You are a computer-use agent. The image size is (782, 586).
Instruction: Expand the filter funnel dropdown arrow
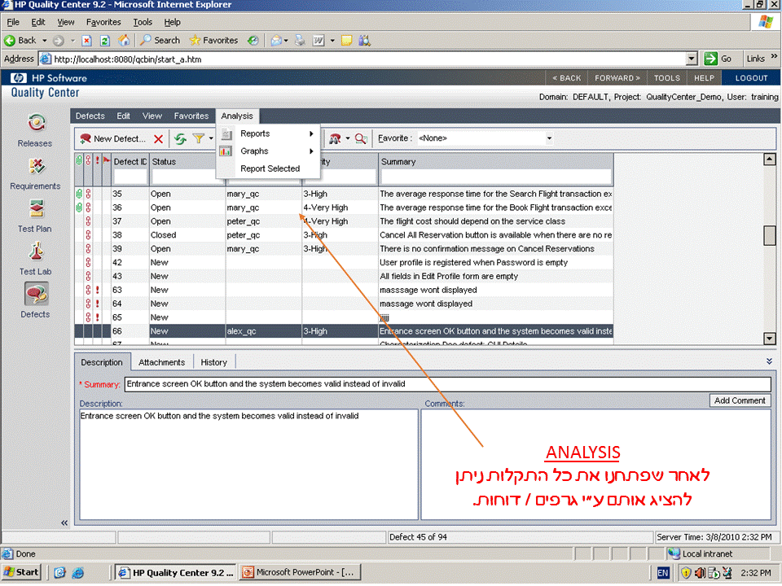(x=211, y=138)
